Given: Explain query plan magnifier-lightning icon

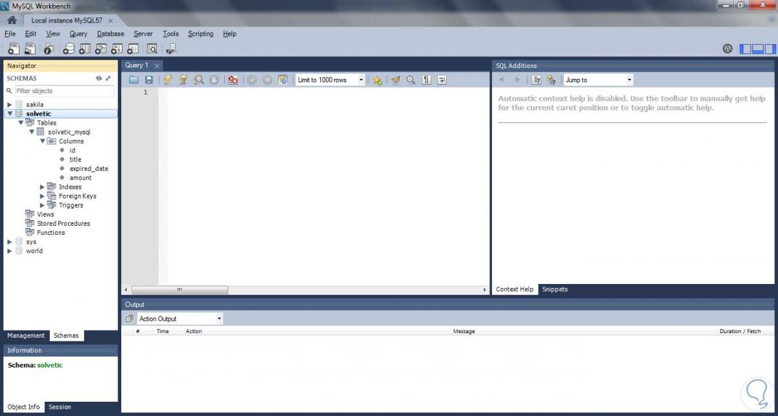Looking at the screenshot, I should (x=199, y=80).
